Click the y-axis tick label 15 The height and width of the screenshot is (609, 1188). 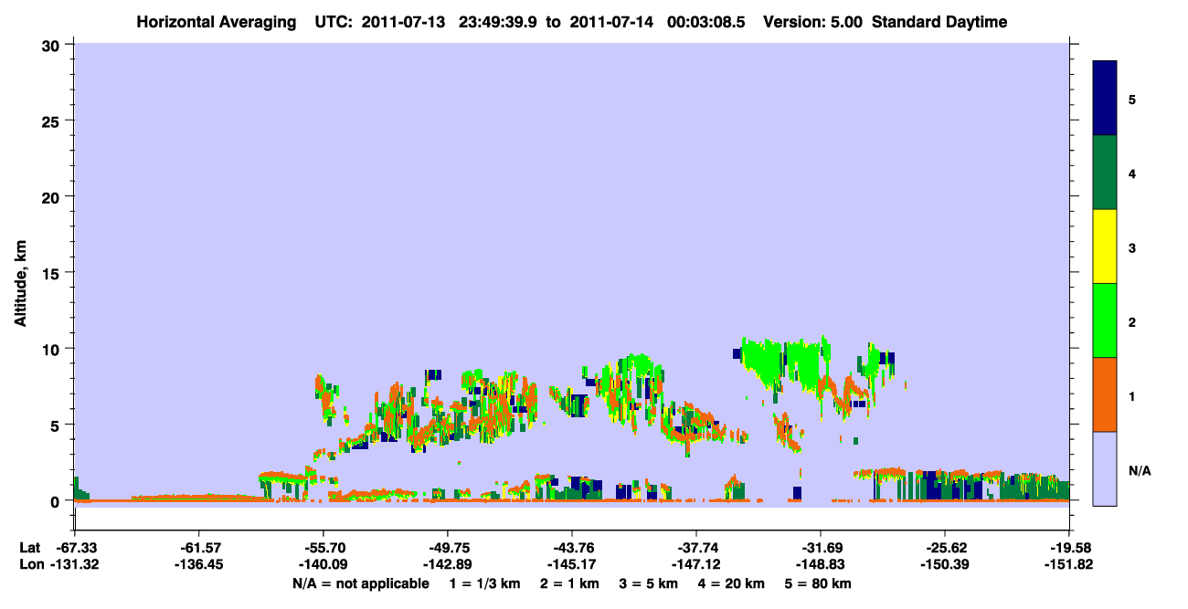(51, 273)
